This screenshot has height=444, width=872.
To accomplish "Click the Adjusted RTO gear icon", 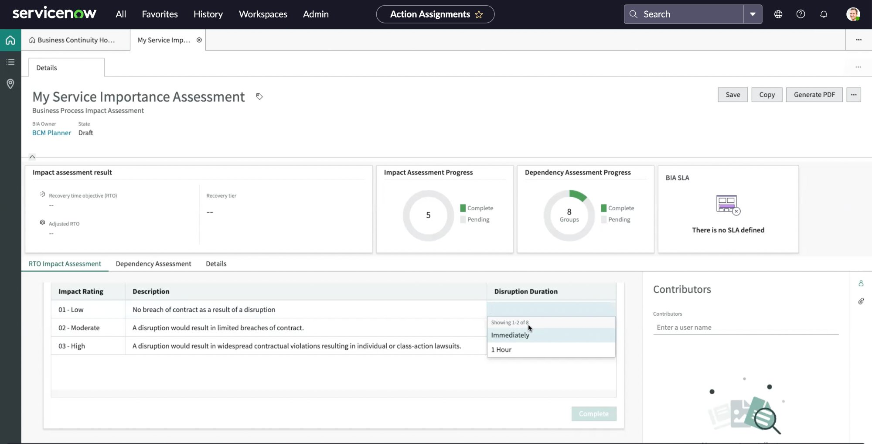I will [42, 222].
